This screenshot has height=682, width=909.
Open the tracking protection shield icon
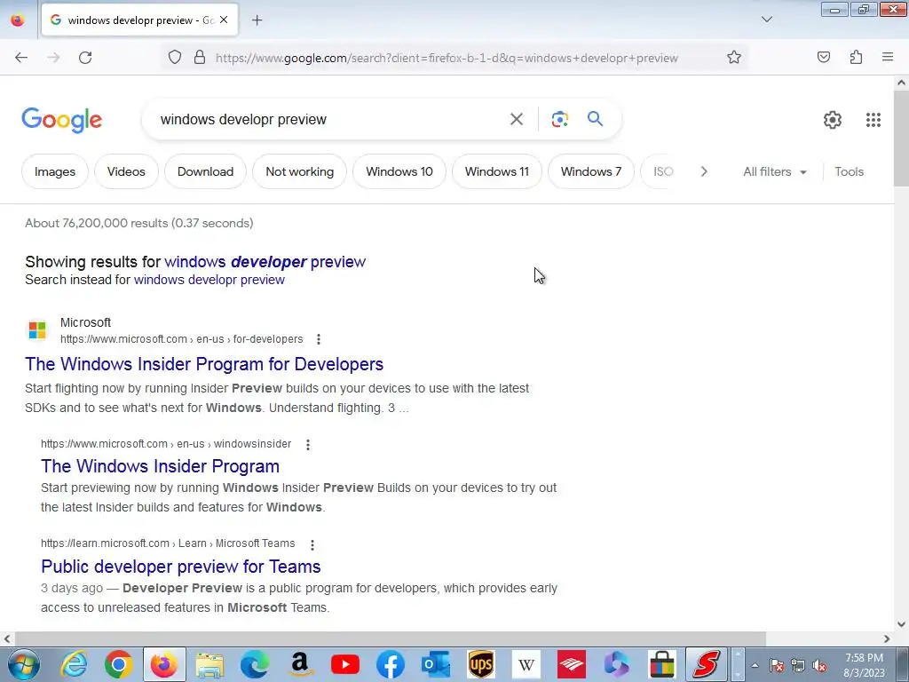coord(175,58)
